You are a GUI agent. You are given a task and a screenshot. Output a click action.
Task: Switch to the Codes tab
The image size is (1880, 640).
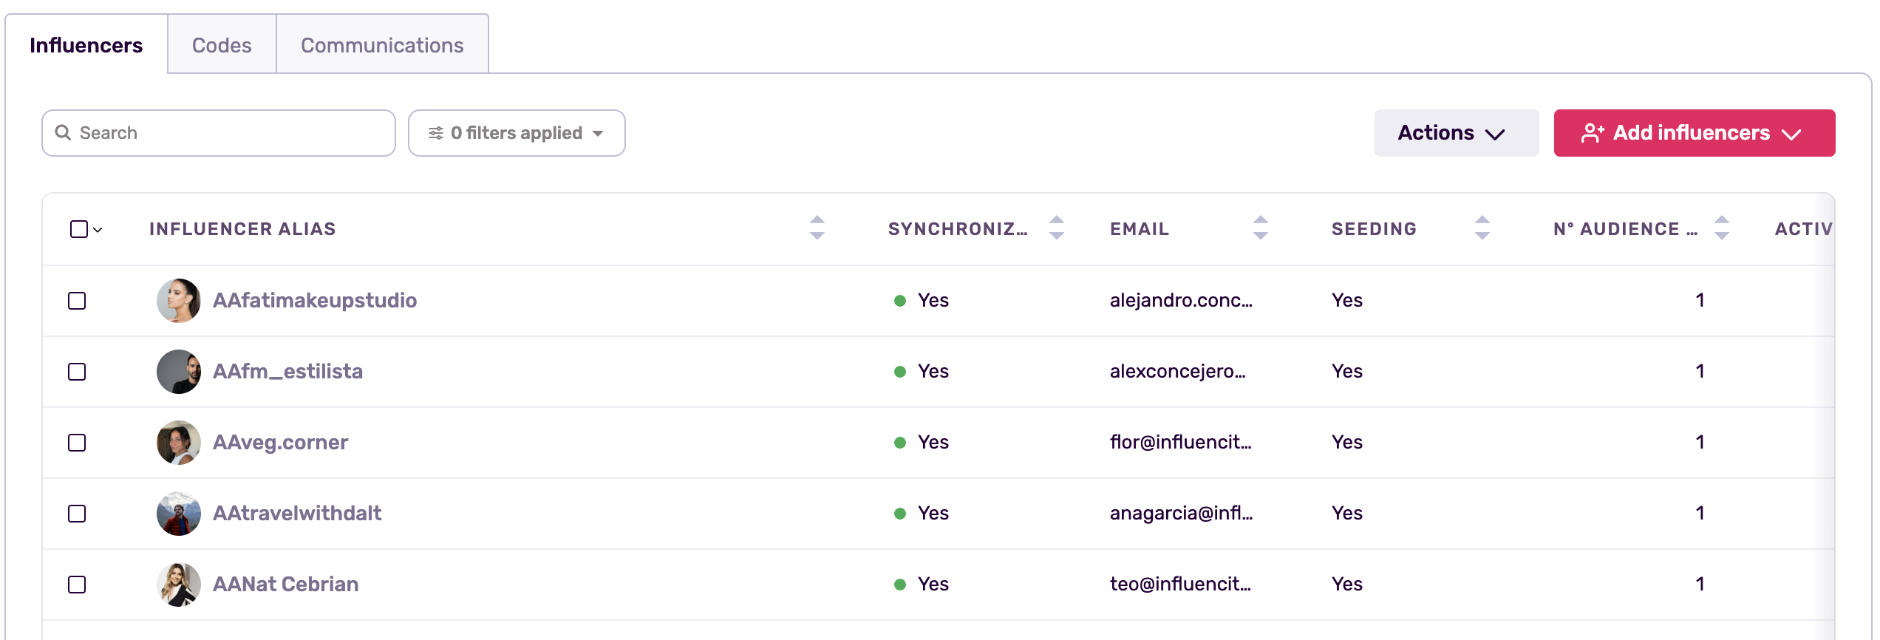click(222, 45)
